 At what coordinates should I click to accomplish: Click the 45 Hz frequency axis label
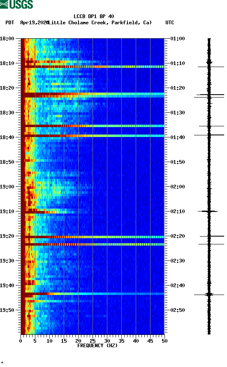point(150,341)
